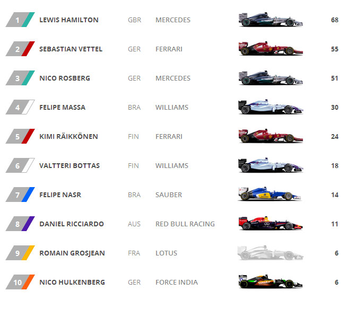This screenshot has width=348, height=309.
Task: Open Kimi Räikkönen driver name
Action: pyautogui.click(x=68, y=136)
